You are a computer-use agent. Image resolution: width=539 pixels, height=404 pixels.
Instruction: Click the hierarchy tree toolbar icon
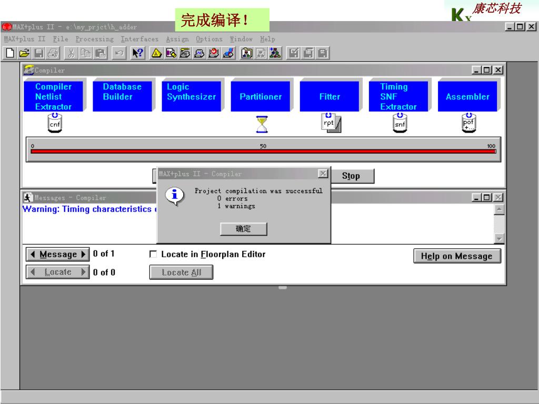pyautogui.click(x=275, y=53)
